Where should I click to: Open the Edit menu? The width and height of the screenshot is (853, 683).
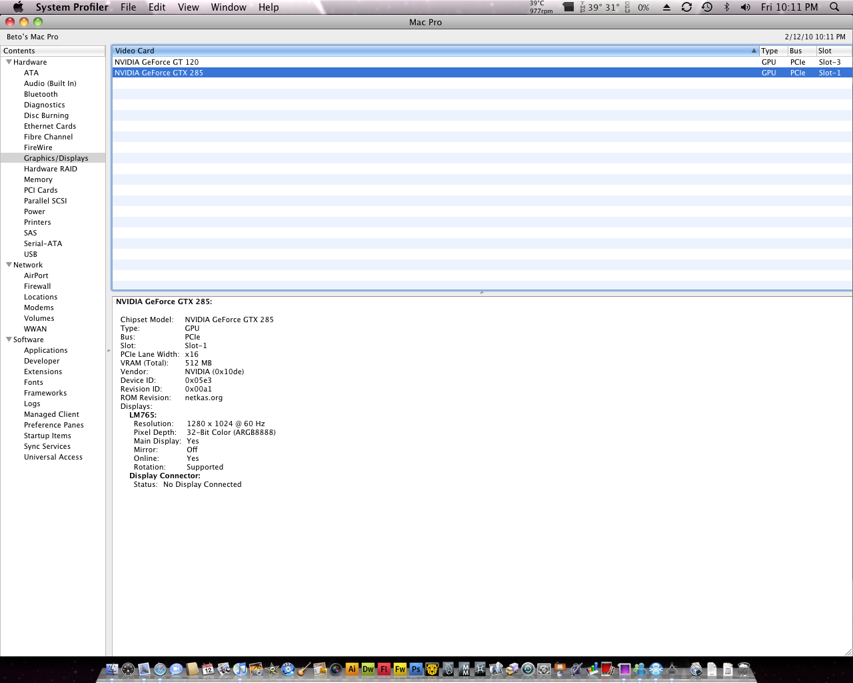(157, 7)
